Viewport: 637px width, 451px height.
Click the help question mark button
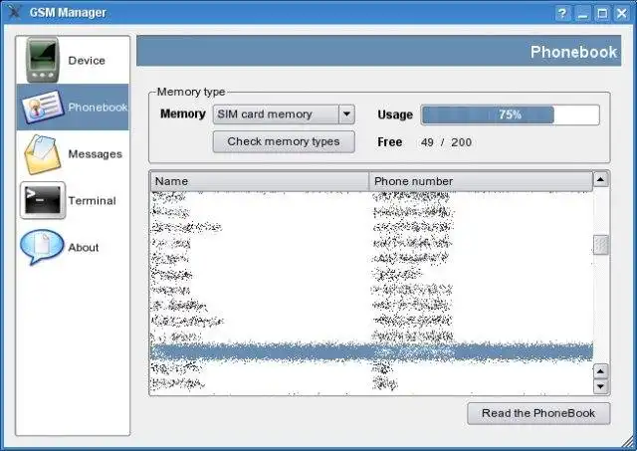click(562, 14)
